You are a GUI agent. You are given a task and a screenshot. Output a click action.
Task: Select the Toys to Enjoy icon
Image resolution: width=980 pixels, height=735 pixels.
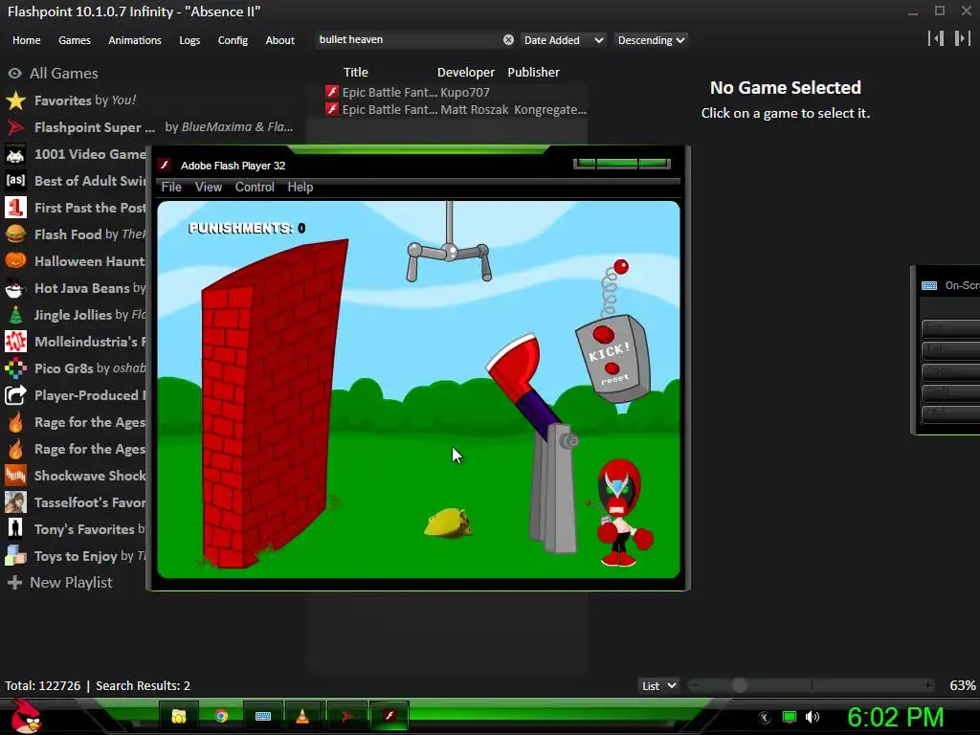click(15, 556)
